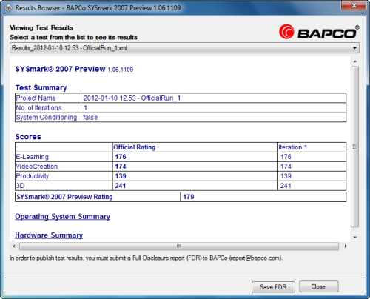Click the horizontal scrollbar thumb
Screen dimensions: 370x299
[179, 246]
